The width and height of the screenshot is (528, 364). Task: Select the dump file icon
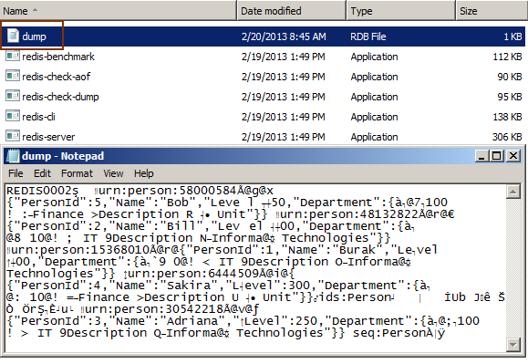(13, 36)
